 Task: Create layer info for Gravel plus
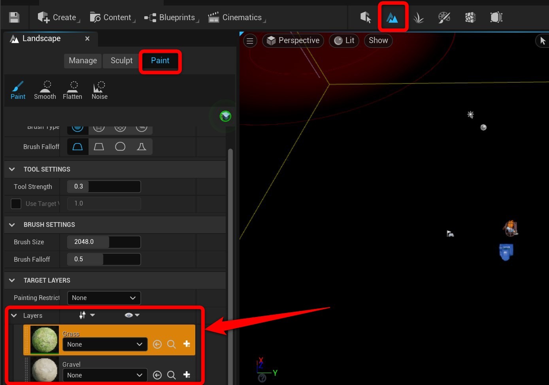coord(187,375)
